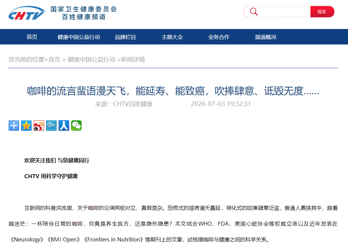This screenshot has width=348, height=246.
Task: Share via WeChat green icon
Action: tap(76, 125)
